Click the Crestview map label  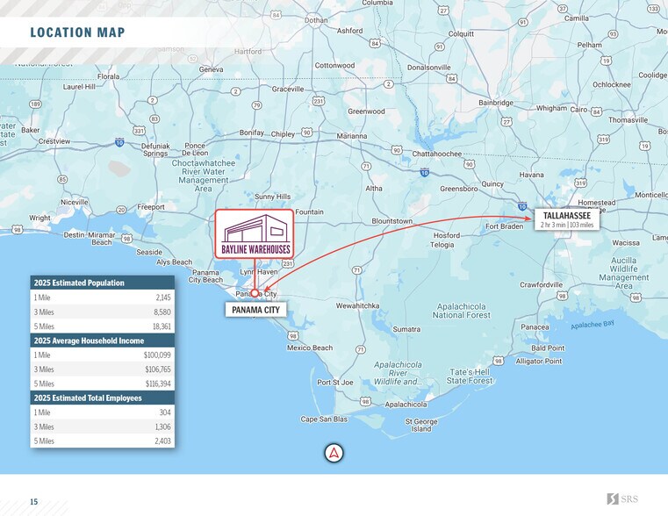[54, 141]
